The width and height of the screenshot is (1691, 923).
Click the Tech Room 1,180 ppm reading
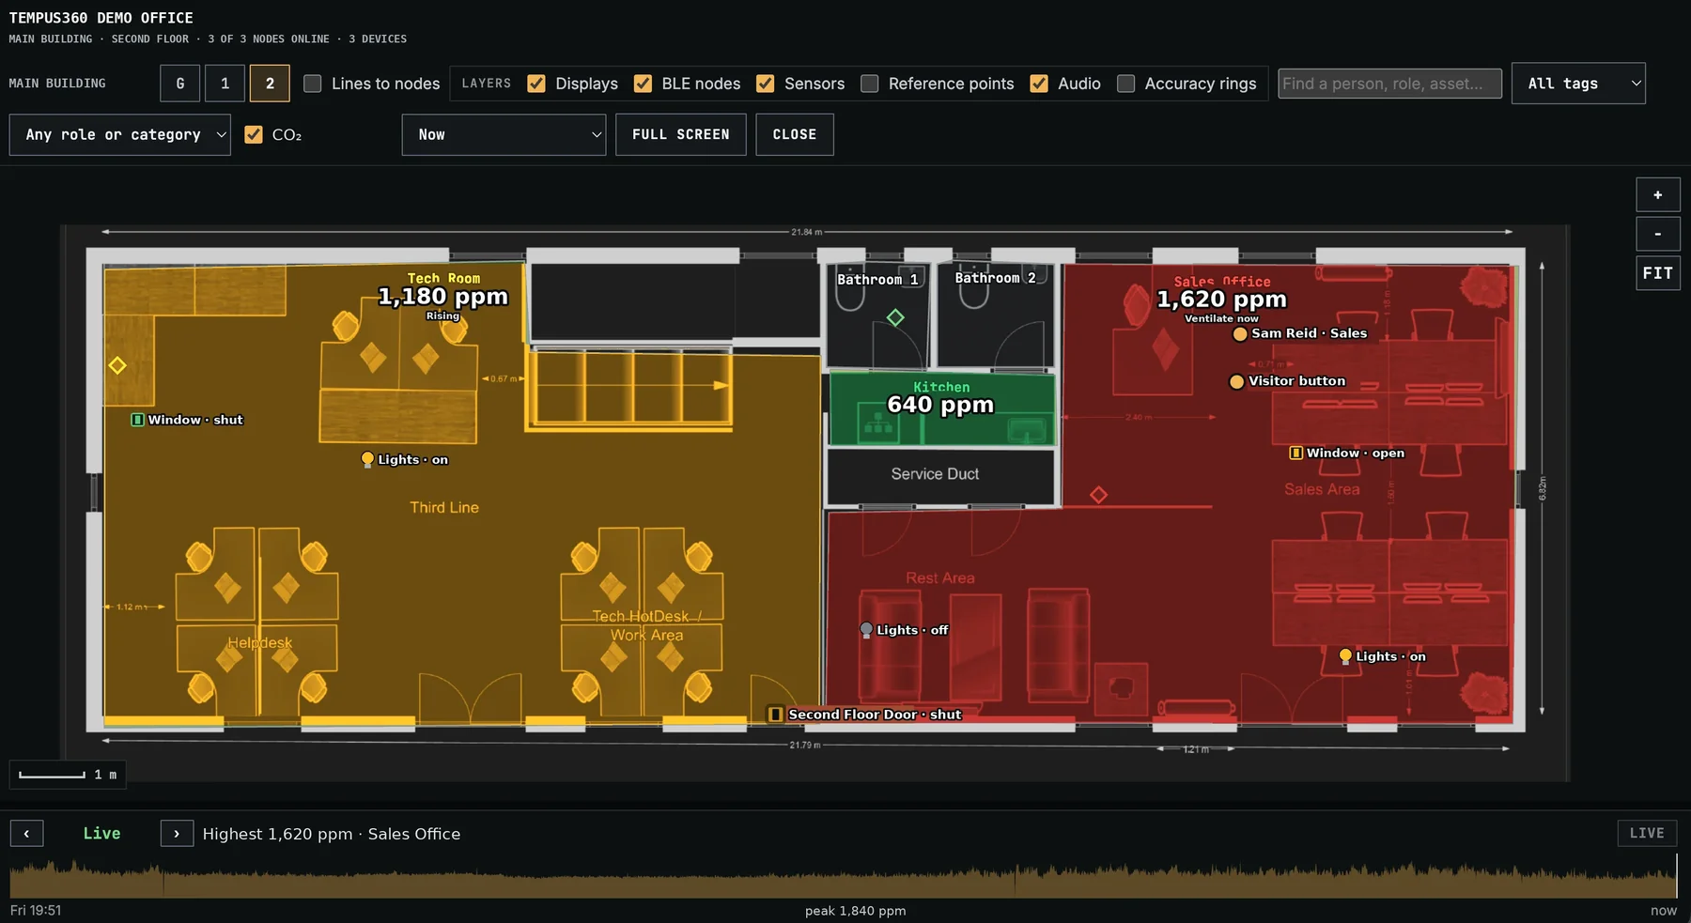tap(442, 297)
